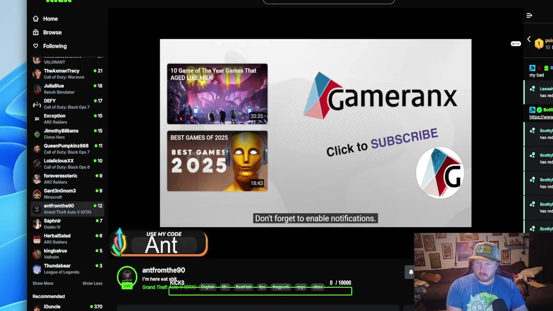Open TheAxmanTracy's channel
553x311 pixels.
[x=67, y=74]
